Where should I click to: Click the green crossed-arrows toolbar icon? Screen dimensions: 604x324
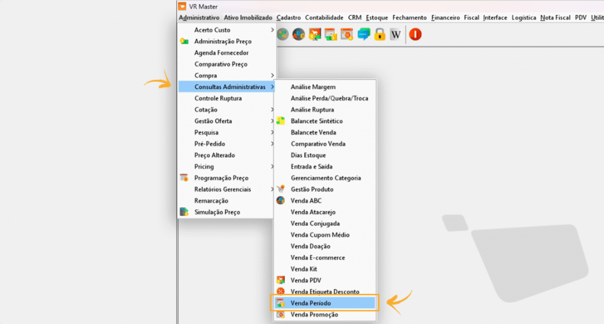coord(283,35)
